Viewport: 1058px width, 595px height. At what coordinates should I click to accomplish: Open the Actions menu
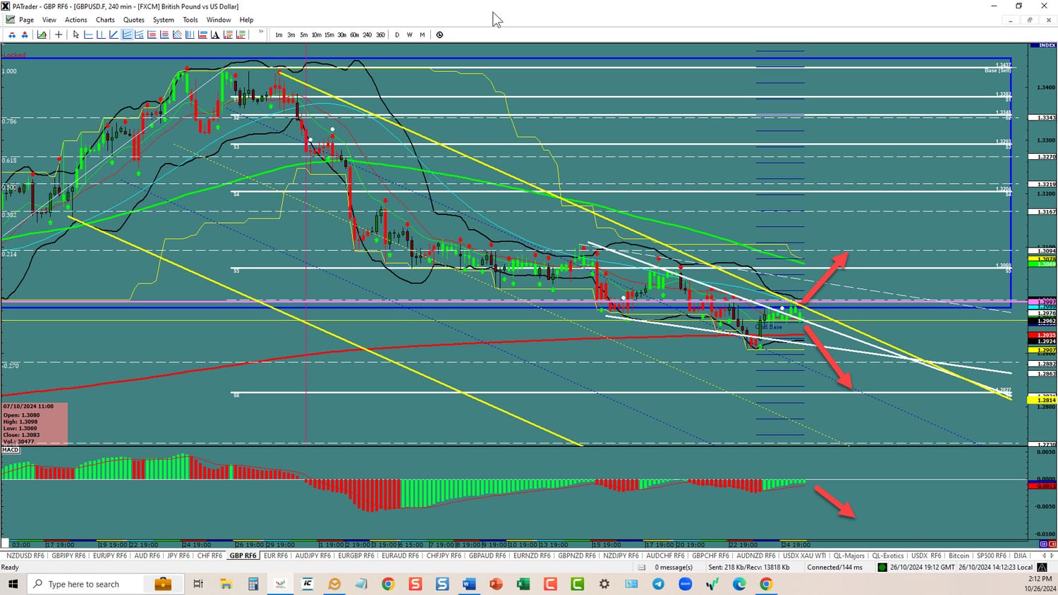point(76,20)
